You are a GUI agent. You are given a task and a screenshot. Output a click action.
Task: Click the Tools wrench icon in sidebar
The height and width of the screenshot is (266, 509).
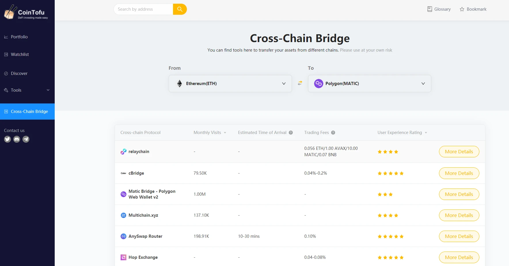pyautogui.click(x=6, y=90)
